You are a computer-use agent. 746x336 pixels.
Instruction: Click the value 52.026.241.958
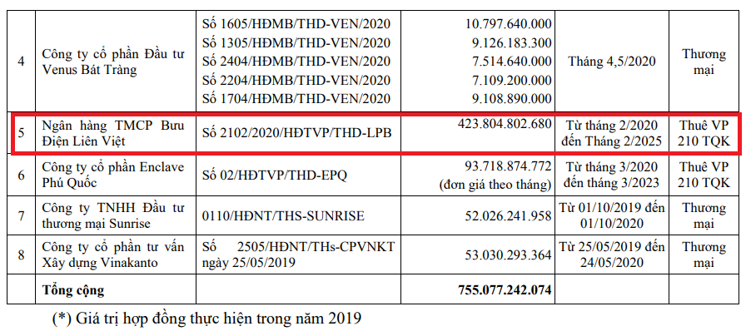coord(508,216)
